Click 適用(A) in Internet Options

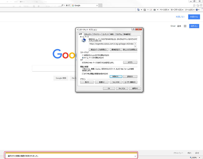click(135, 89)
